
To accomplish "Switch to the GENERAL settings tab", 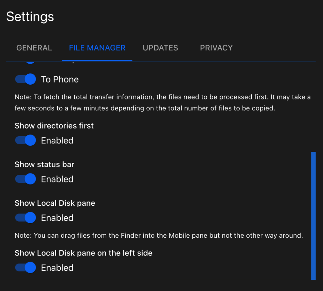I will coord(34,48).
